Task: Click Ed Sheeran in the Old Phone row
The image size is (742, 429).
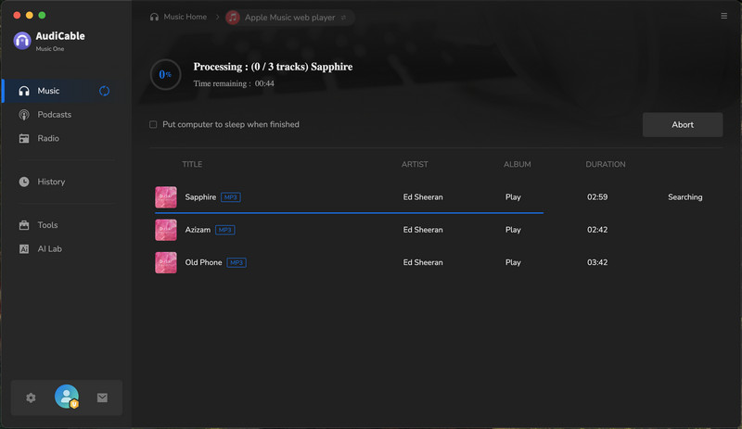Action: pos(423,262)
